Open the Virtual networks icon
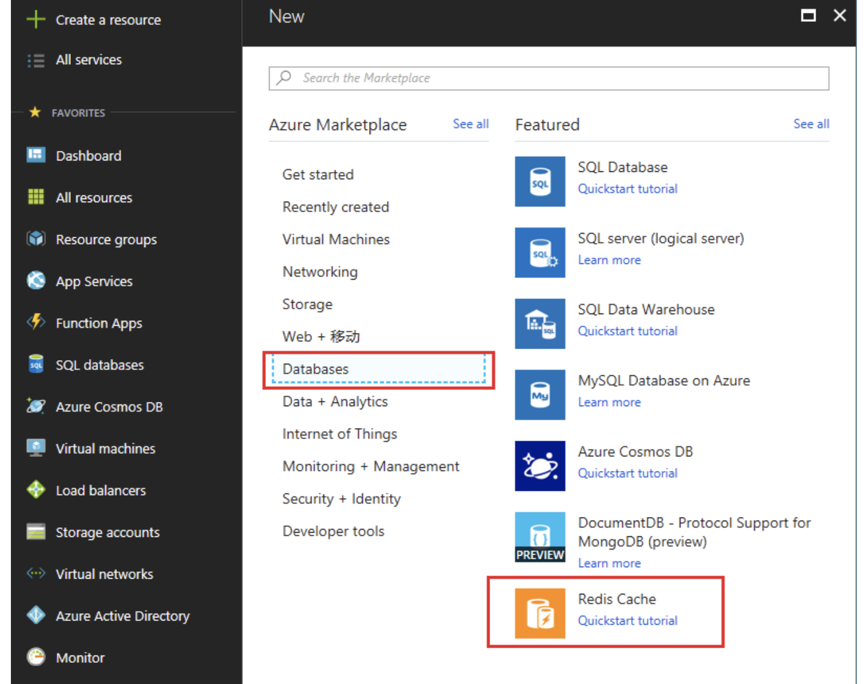Screen dimensions: 864x684 click(x=36, y=574)
